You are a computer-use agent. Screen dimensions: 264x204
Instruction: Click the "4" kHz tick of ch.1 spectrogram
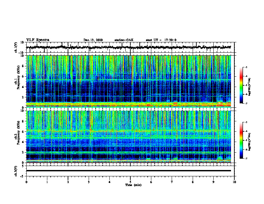click(x=23, y=87)
